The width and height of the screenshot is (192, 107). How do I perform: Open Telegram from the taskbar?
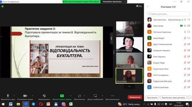pos(33,104)
